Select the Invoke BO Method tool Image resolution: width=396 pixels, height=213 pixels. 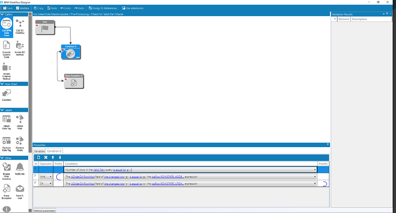click(20, 48)
